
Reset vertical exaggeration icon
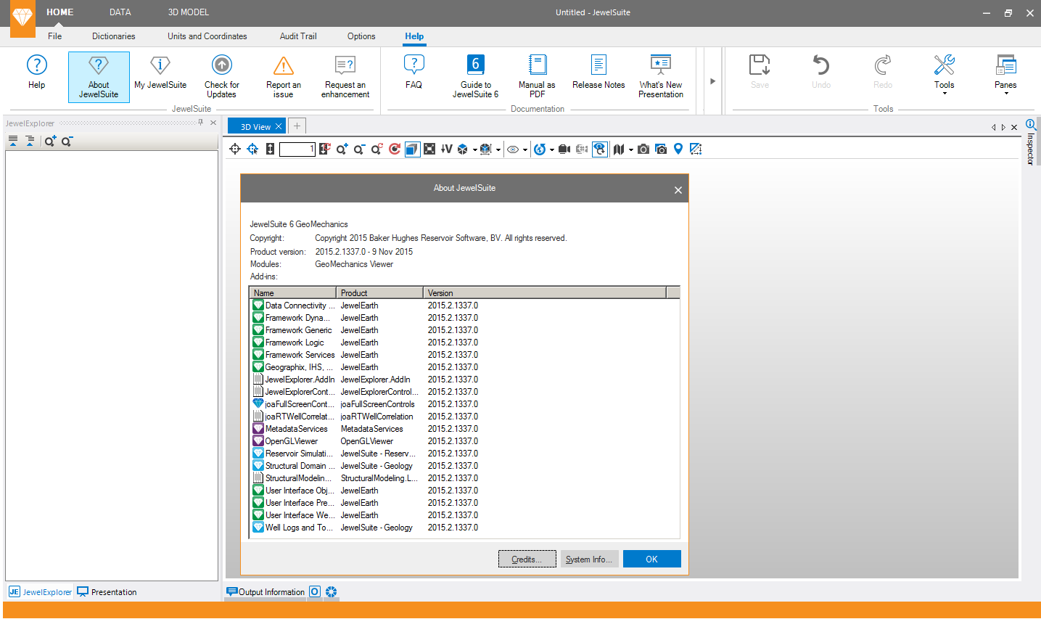pos(324,149)
